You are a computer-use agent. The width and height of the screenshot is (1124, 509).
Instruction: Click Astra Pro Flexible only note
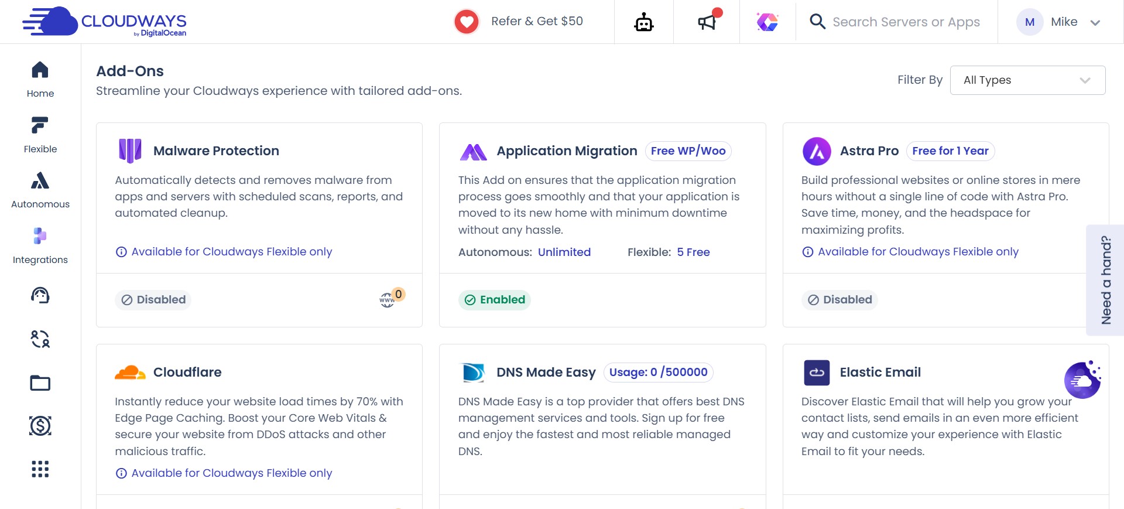point(918,252)
